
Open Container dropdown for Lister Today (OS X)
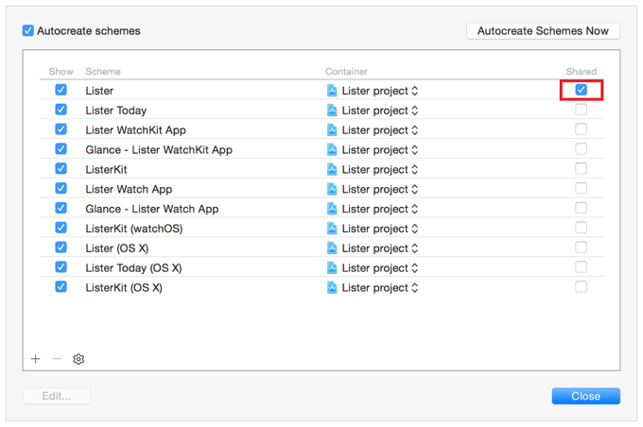373,267
